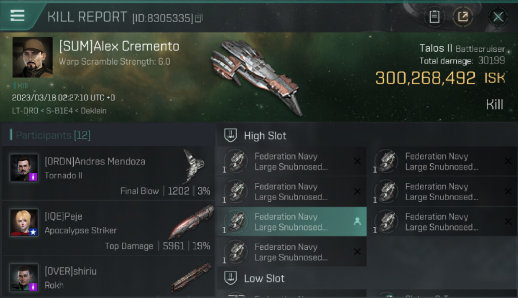The width and height of the screenshot is (518, 298).
Task: Click the top-right Federation Navy module entry
Action: click(442, 161)
